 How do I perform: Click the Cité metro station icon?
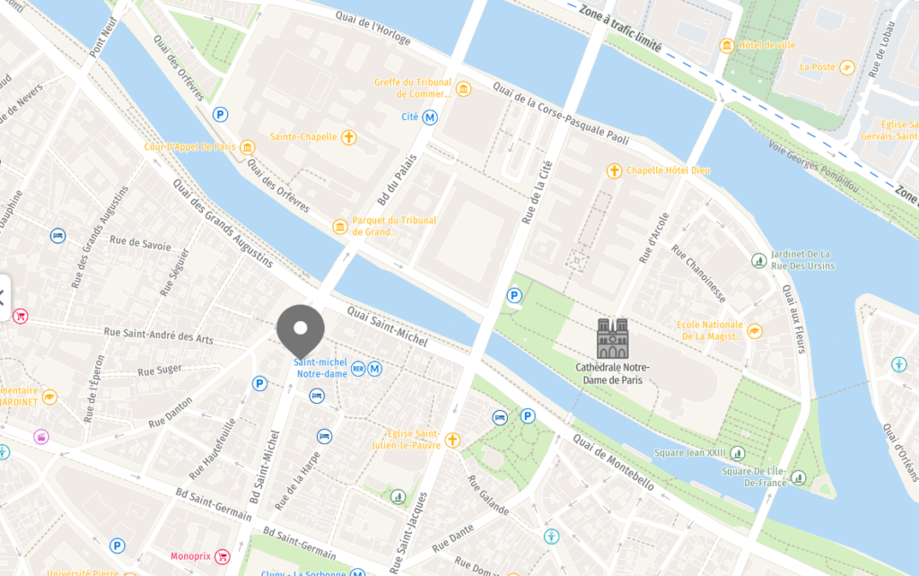tap(430, 118)
